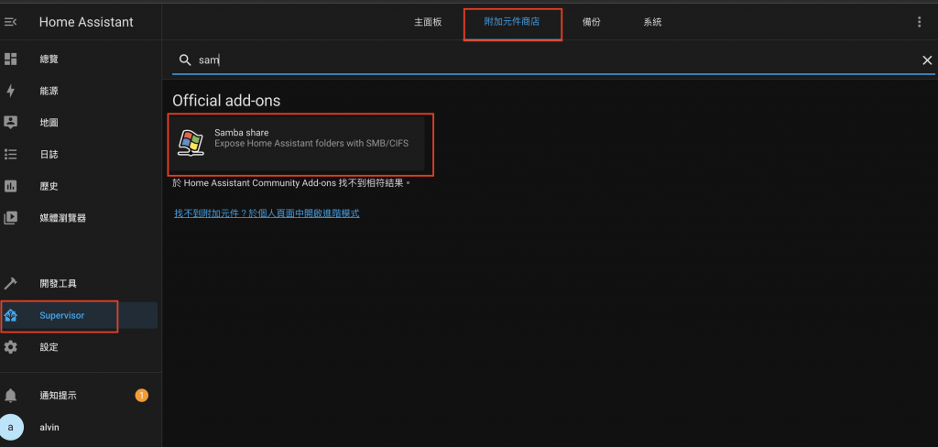Click the 開發工具 sidebar label
This screenshot has height=447, width=938.
[58, 284]
